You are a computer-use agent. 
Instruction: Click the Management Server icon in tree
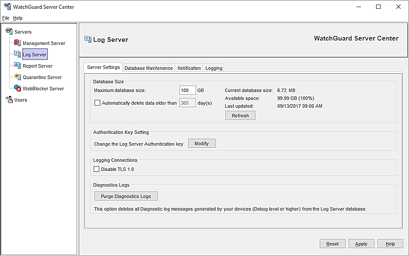17,43
